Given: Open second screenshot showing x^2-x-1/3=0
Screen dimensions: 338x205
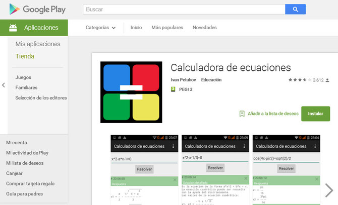Looking at the screenshot, I should 215,170.
